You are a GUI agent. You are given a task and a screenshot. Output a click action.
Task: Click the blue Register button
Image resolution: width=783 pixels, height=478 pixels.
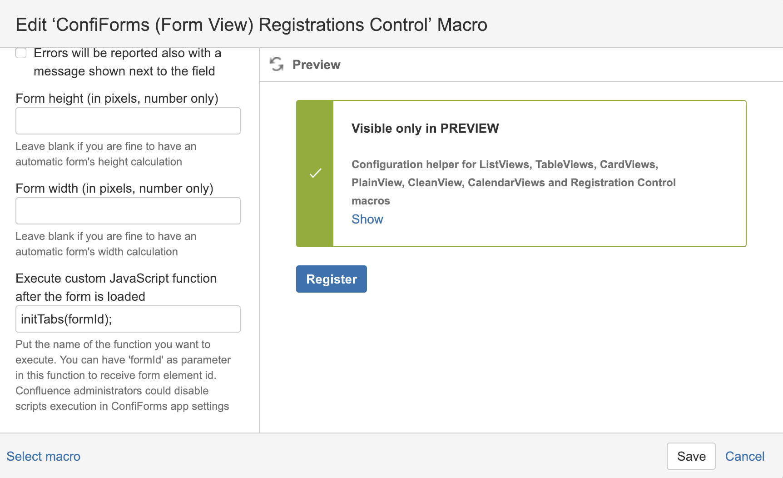click(332, 279)
